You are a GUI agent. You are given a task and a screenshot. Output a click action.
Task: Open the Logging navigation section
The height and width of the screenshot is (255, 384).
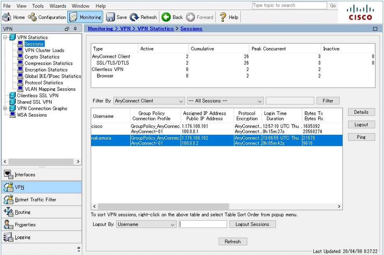(x=41, y=237)
